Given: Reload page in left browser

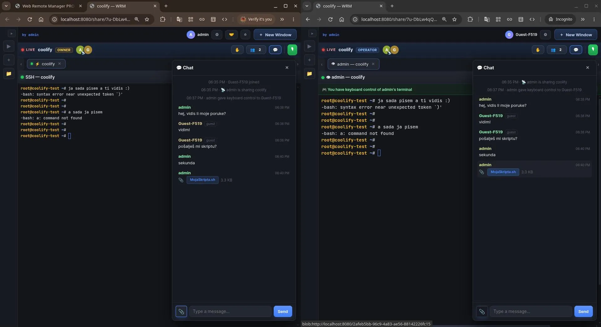Looking at the screenshot, I should click(x=30, y=19).
